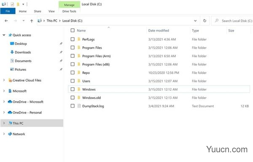
Task: Tick the select-all checkbox beside Name
Action: coord(73,30)
